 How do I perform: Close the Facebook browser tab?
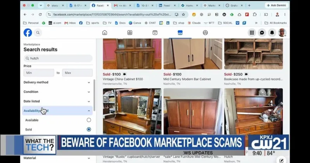(x=108, y=5)
